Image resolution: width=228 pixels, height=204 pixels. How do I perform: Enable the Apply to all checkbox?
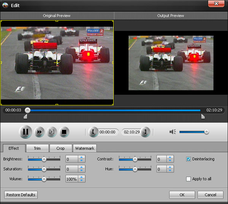pos(188,179)
